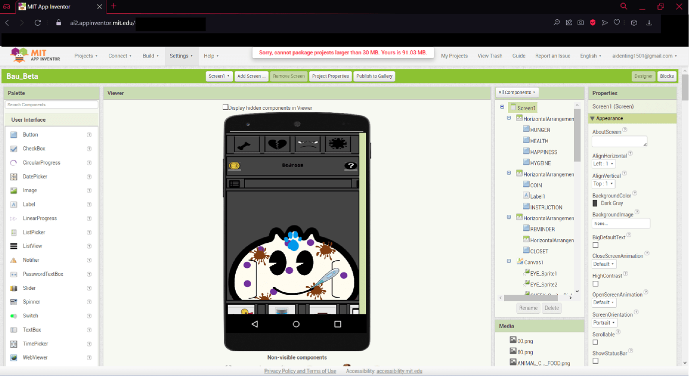Toggle the HighContrast property checkbox
689x376 pixels.
click(x=595, y=284)
